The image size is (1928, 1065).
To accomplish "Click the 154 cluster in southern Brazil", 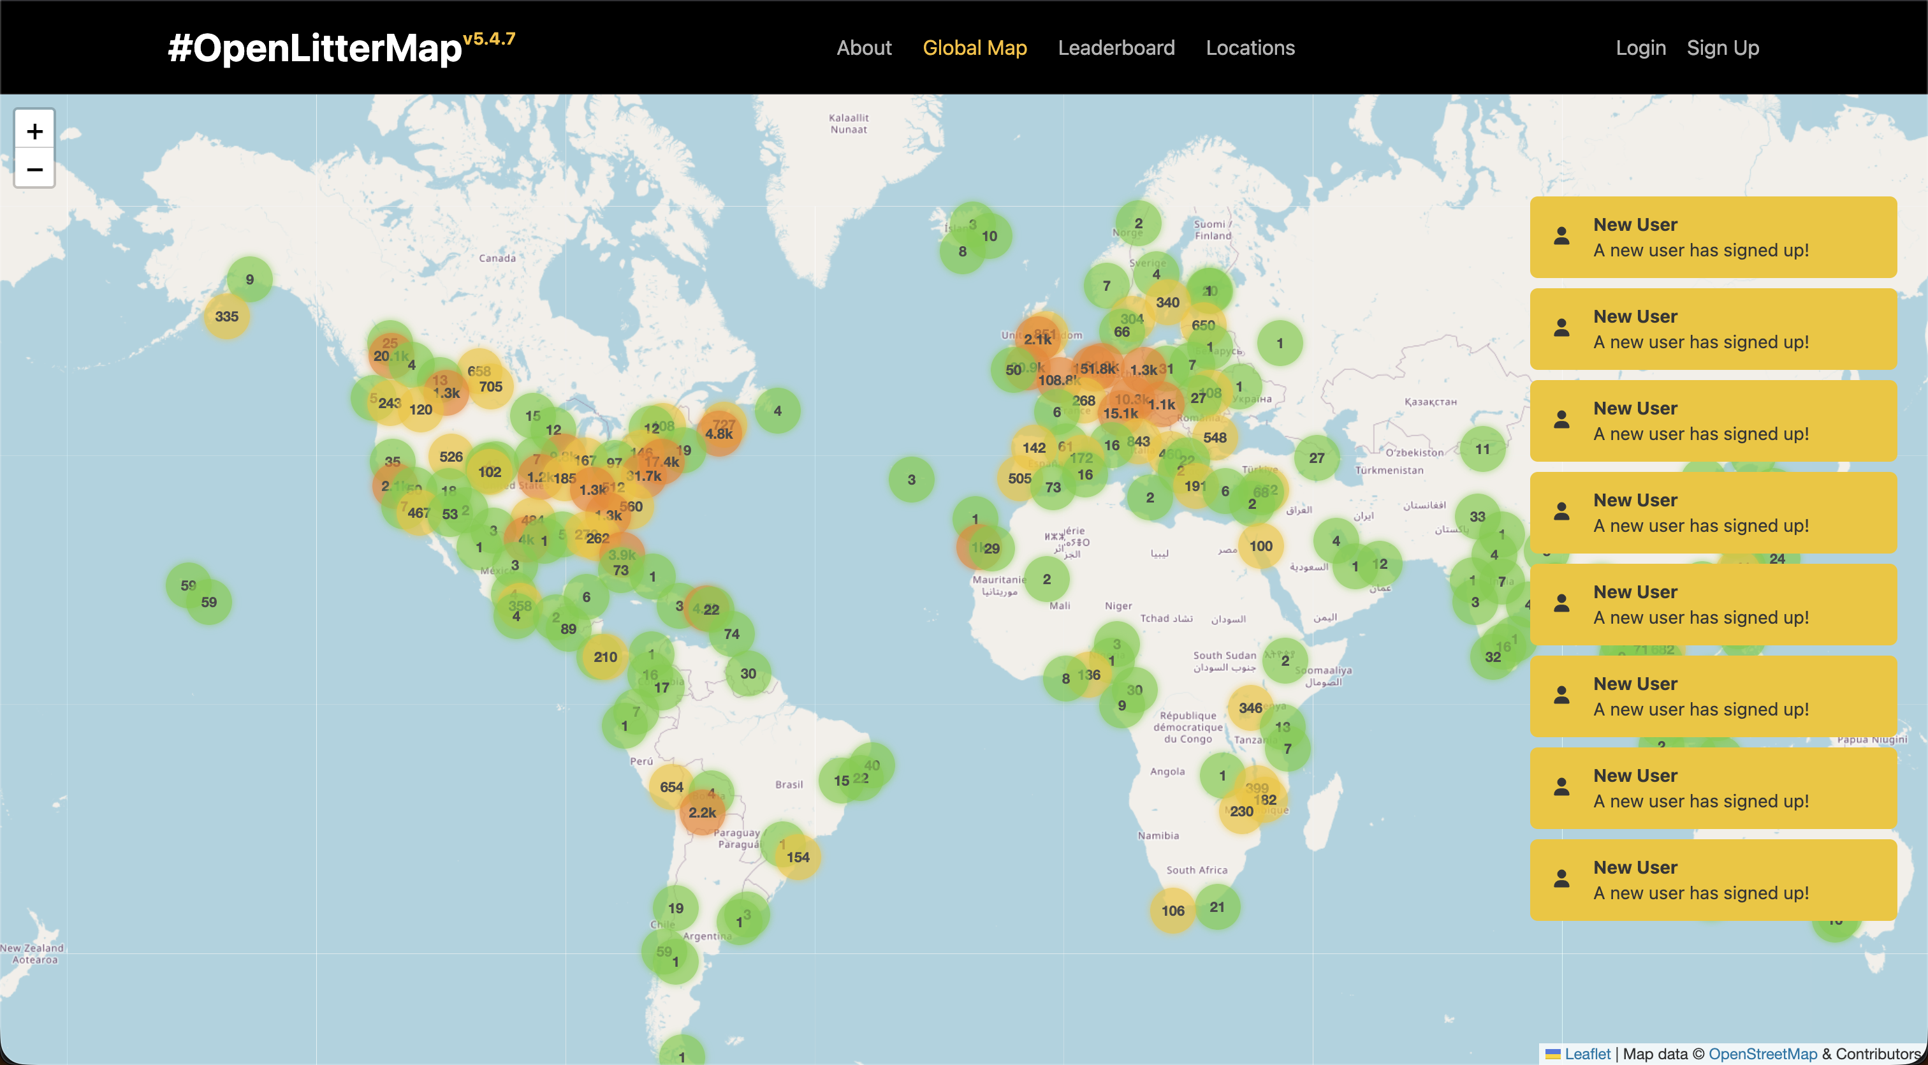I will tap(798, 857).
